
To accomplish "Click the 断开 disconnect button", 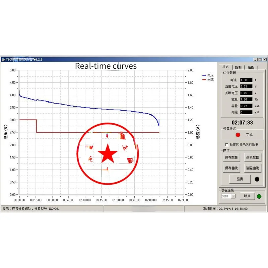I will [247, 196].
